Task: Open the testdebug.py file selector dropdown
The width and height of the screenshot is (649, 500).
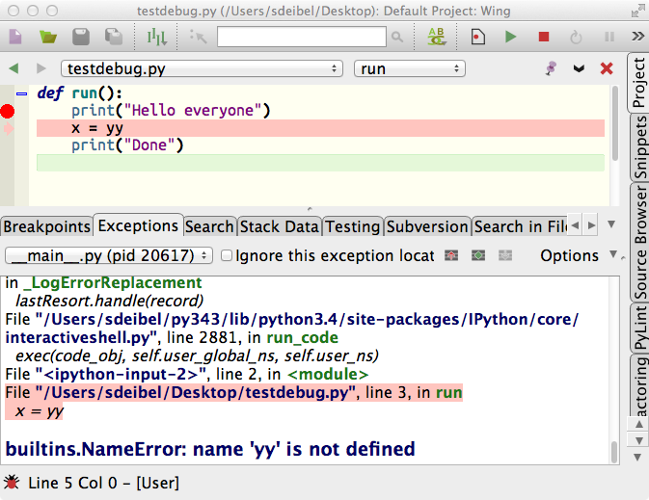Action: pyautogui.click(x=202, y=68)
